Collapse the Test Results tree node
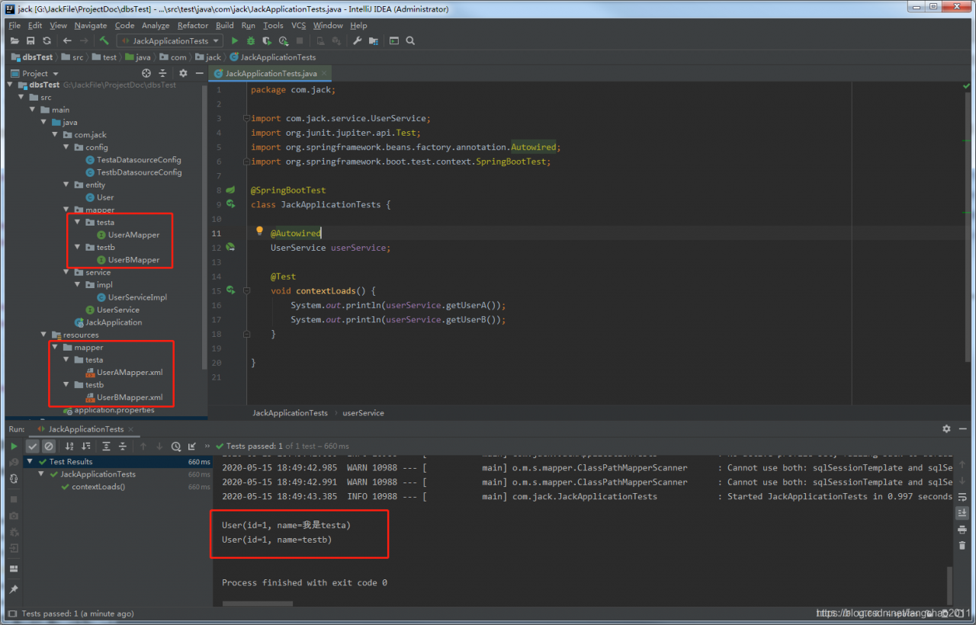This screenshot has width=976, height=625. click(x=30, y=462)
